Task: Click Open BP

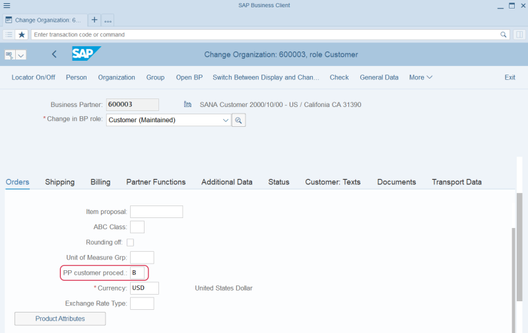Action: (x=189, y=77)
